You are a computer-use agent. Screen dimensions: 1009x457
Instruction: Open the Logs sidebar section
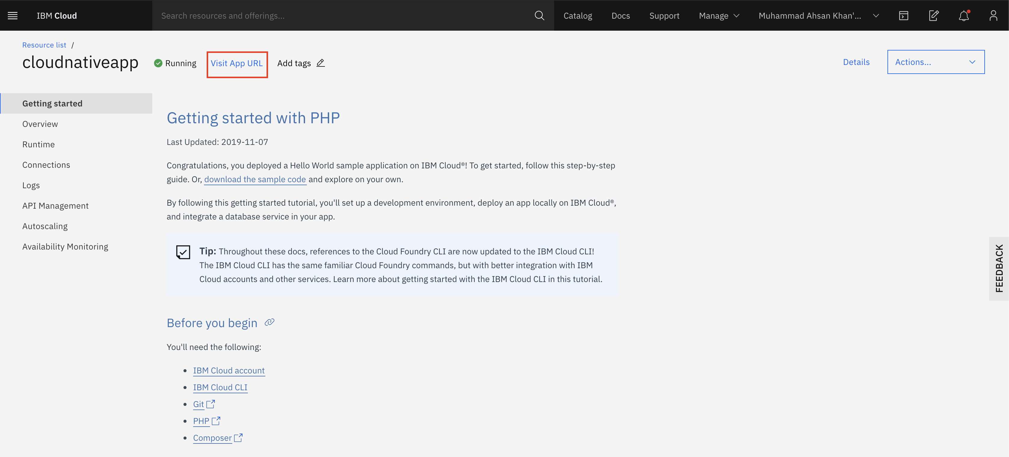point(31,185)
